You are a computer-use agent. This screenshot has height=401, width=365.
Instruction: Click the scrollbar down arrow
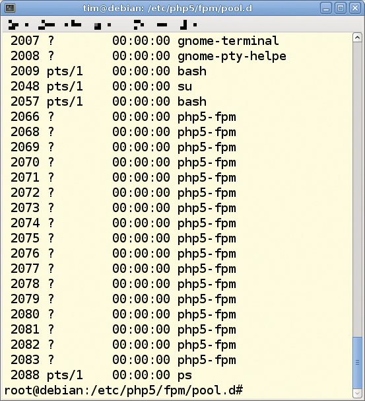[357, 393]
